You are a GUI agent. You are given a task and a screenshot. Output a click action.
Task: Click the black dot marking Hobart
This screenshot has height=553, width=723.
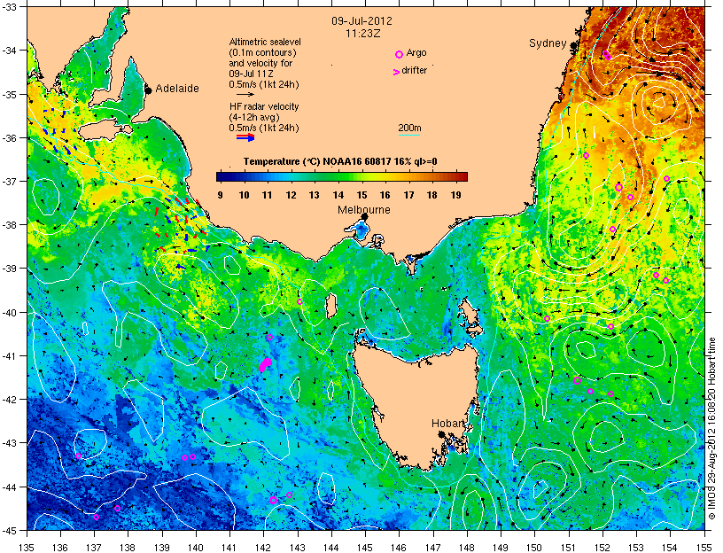tap(441, 434)
